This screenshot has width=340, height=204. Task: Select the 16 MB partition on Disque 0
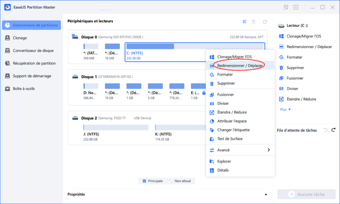[x=112, y=52]
